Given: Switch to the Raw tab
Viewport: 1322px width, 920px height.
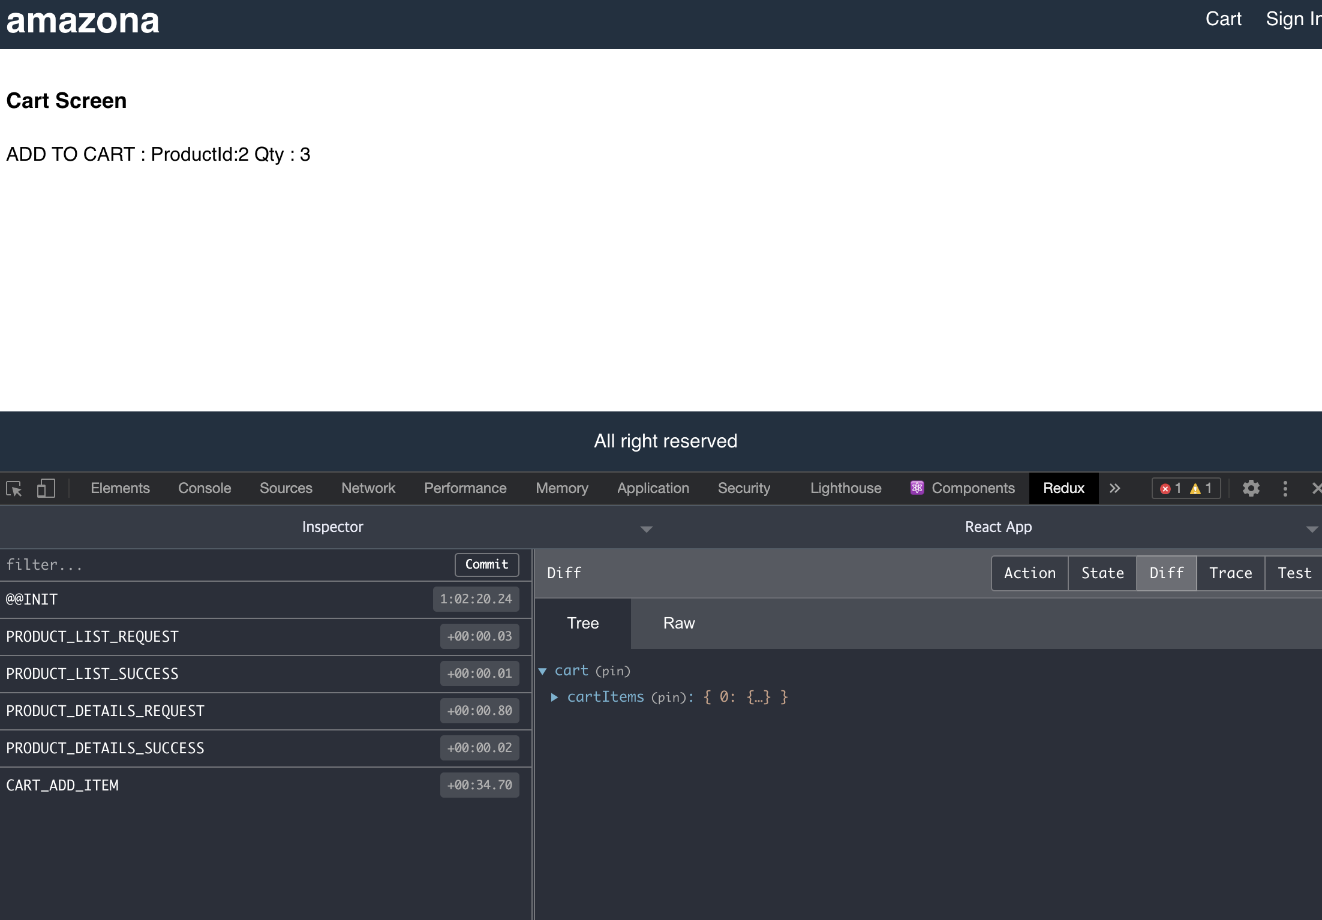Looking at the screenshot, I should click(x=678, y=624).
